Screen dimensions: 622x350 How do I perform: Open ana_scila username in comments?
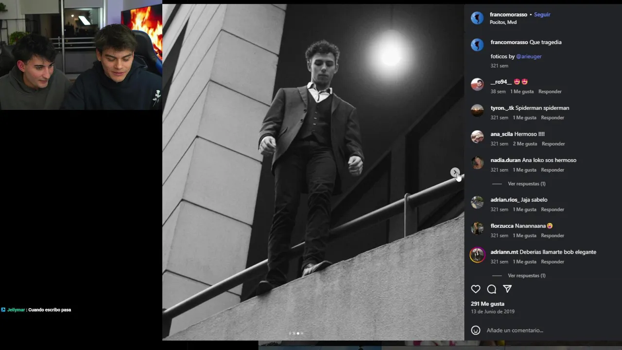pos(501,134)
